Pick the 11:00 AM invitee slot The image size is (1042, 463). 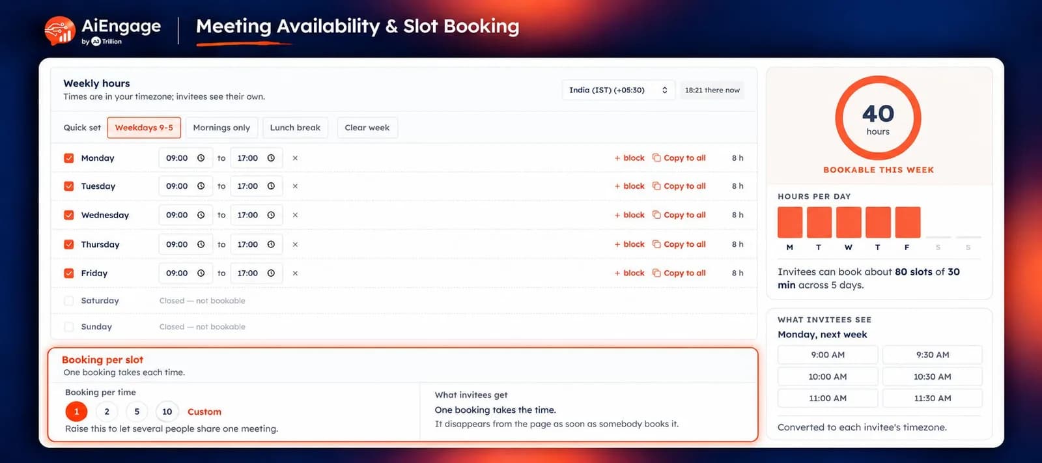tap(828, 399)
